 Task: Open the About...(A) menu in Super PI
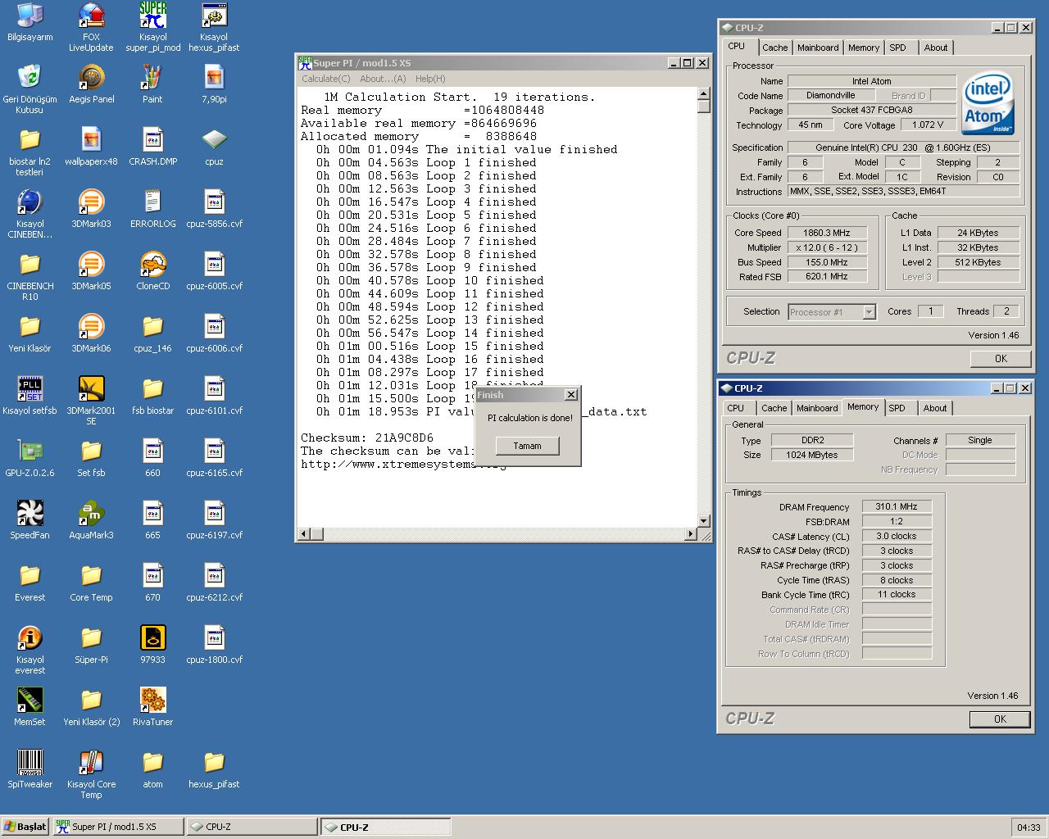[383, 79]
